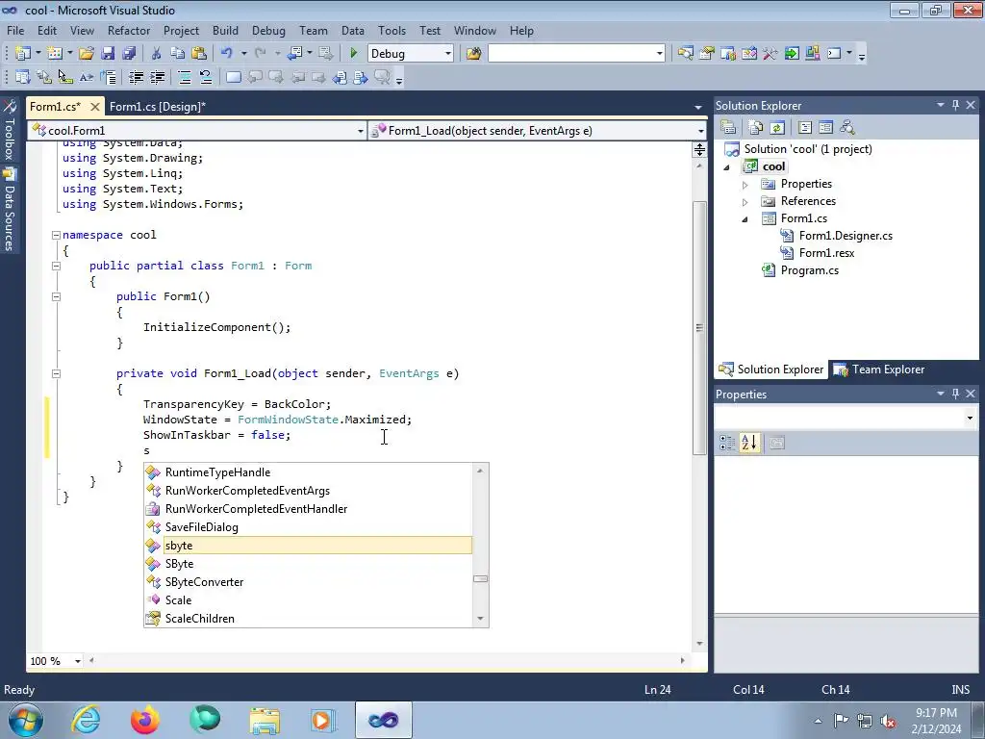This screenshot has width=985, height=739.
Task: Open Firefox from the Windows taskbar
Action: 145,720
